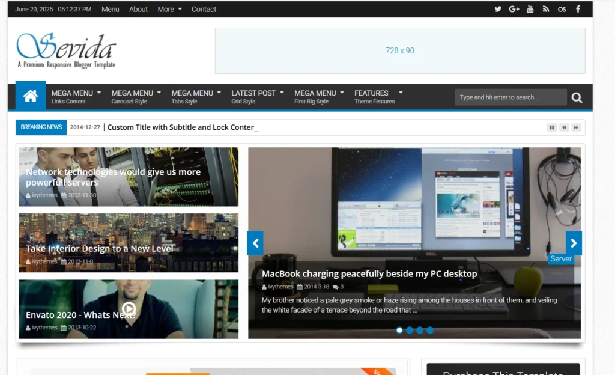The height and width of the screenshot is (375, 615).
Task: Go back to previous breaking news item
Action: pyautogui.click(x=564, y=127)
